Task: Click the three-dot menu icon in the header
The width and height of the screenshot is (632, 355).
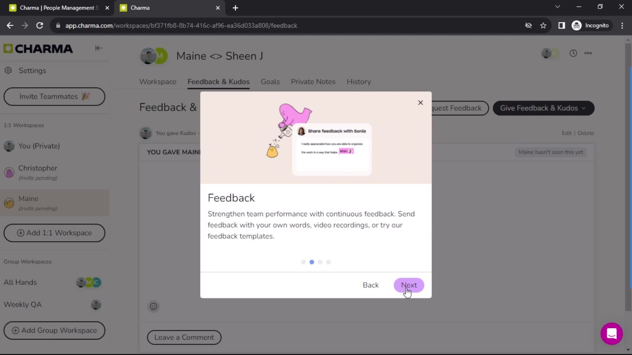Action: click(x=589, y=53)
